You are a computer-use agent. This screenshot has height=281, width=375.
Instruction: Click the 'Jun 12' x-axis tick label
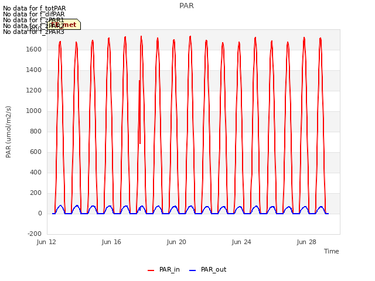click(46, 242)
